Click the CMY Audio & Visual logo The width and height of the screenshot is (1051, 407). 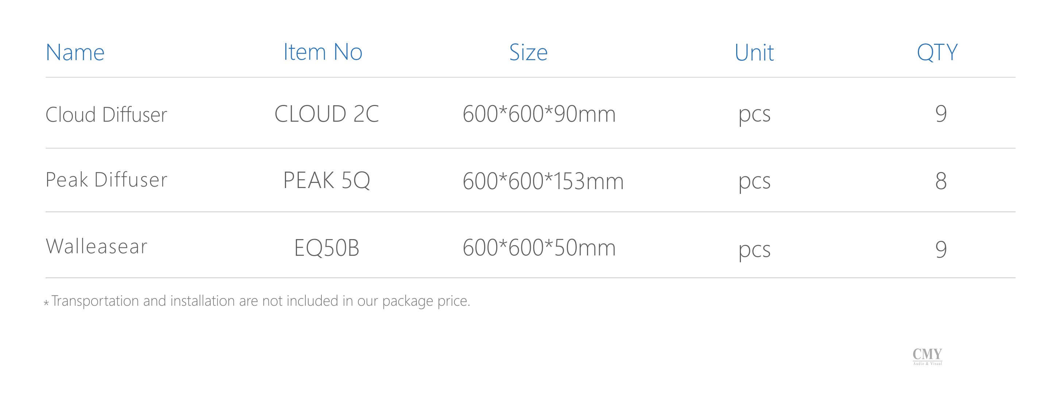[927, 356]
